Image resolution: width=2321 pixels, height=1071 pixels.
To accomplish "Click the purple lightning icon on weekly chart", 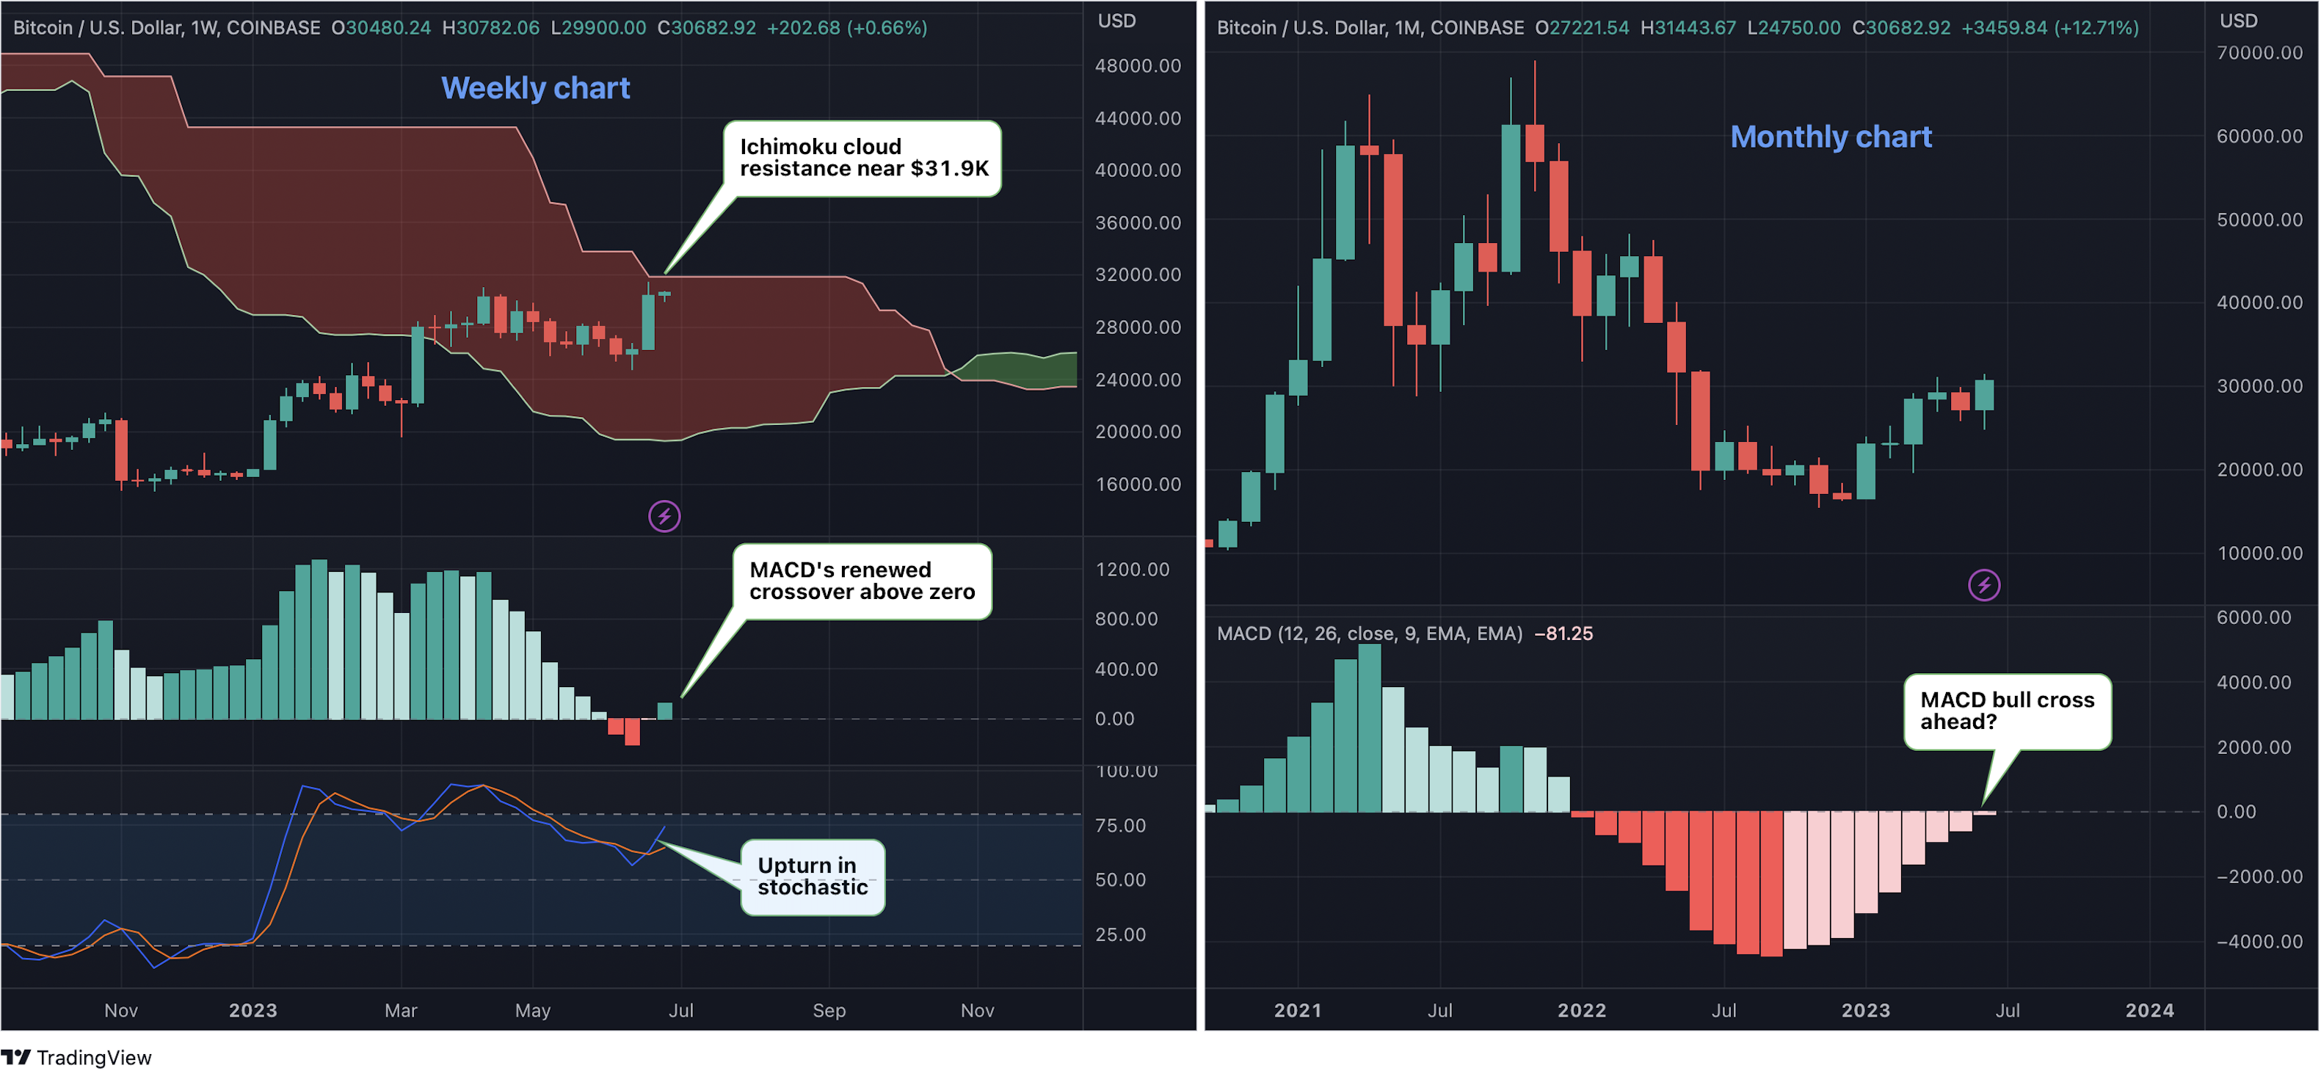I will point(664,516).
